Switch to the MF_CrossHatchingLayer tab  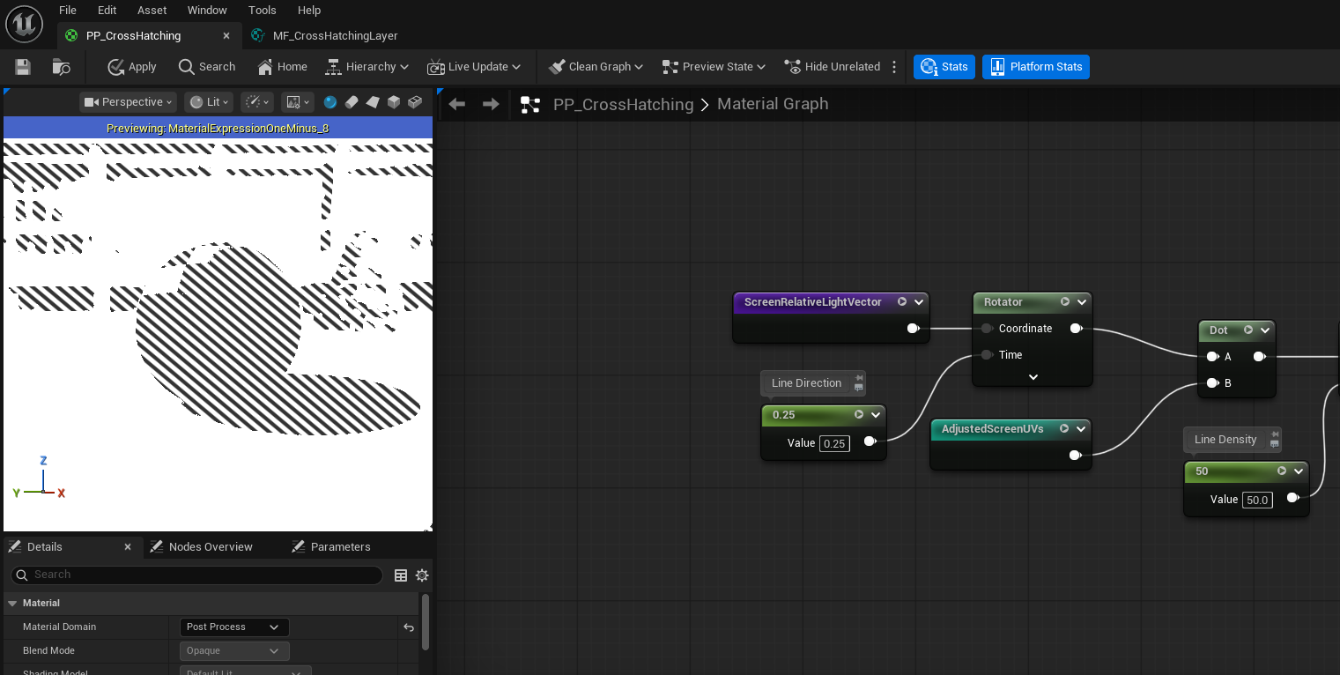(335, 36)
